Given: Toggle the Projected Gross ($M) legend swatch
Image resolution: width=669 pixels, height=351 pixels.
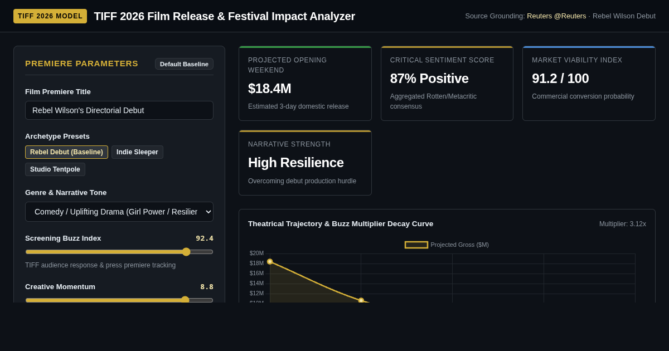Looking at the screenshot, I should [416, 245].
